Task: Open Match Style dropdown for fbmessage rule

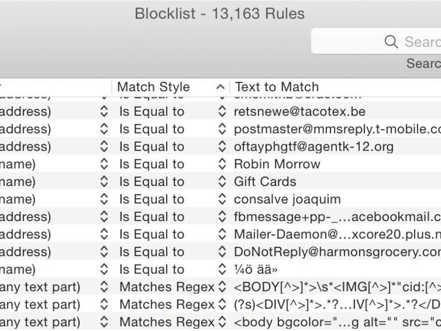Action: [x=222, y=217]
